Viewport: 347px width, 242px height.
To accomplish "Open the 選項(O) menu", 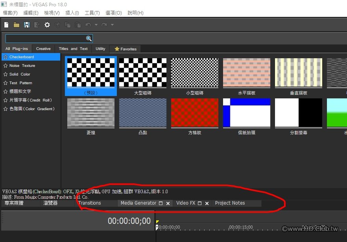I will coord(114,13).
